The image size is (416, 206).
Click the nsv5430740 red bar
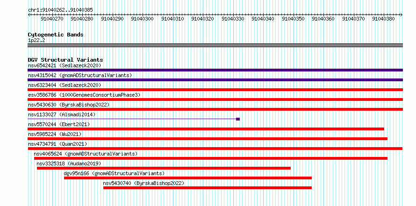208,188
